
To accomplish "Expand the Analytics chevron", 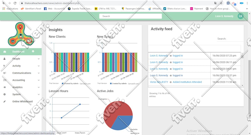I will coord(39,87).
